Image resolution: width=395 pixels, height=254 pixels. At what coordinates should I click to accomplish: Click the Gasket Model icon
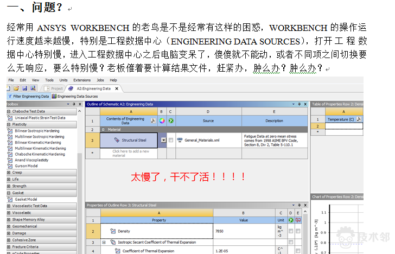pos(10,199)
